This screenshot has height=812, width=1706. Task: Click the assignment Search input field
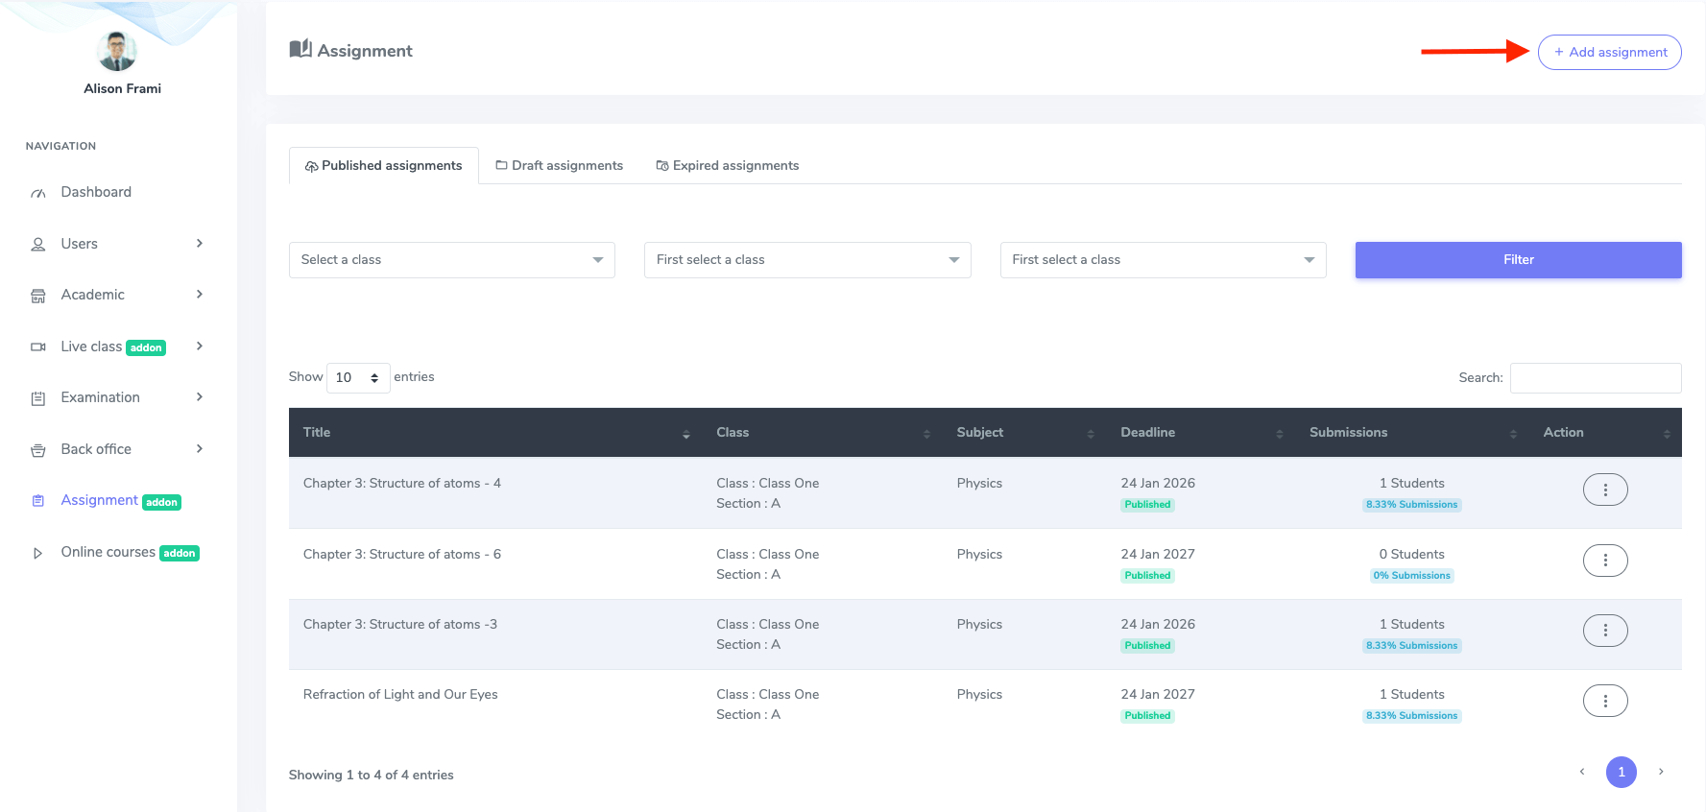[1595, 378]
